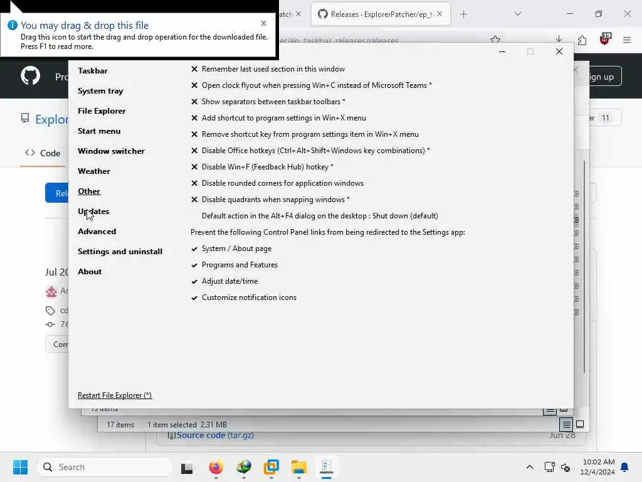Toggle Remove shortcut key from Win+X item

305,134
